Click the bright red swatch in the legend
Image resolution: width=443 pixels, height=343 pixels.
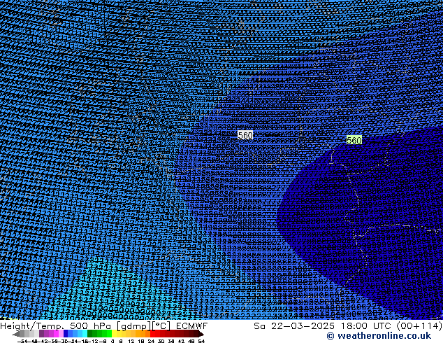point(152,333)
